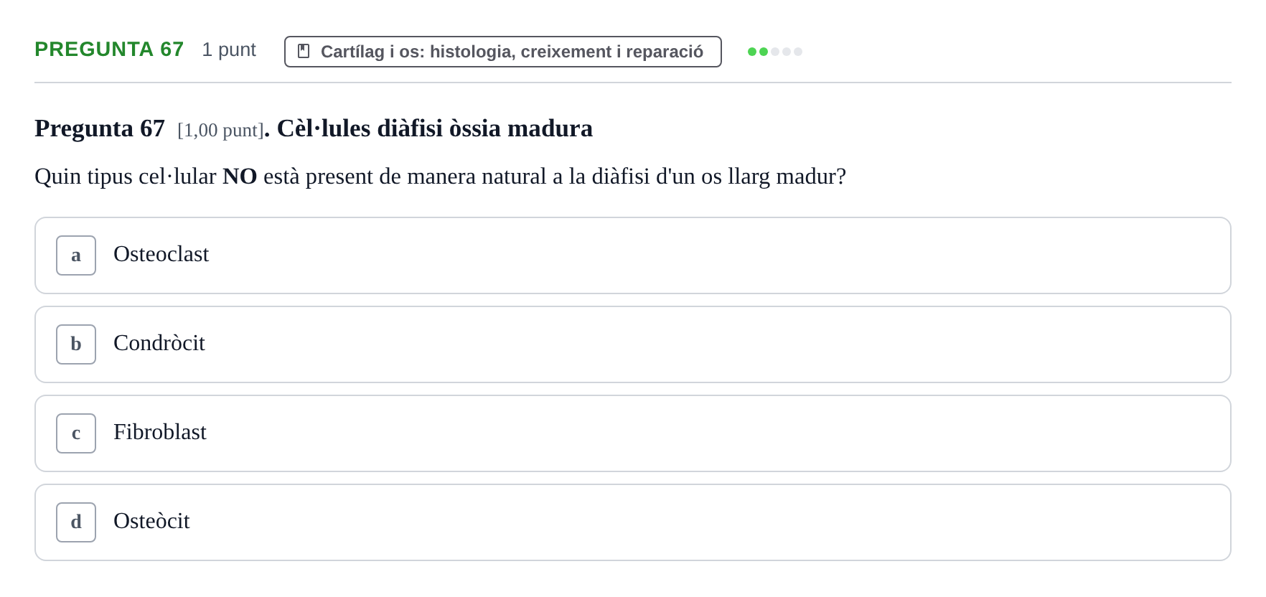
Task: Choose the Osteoclast answer text
Action: [x=161, y=254]
